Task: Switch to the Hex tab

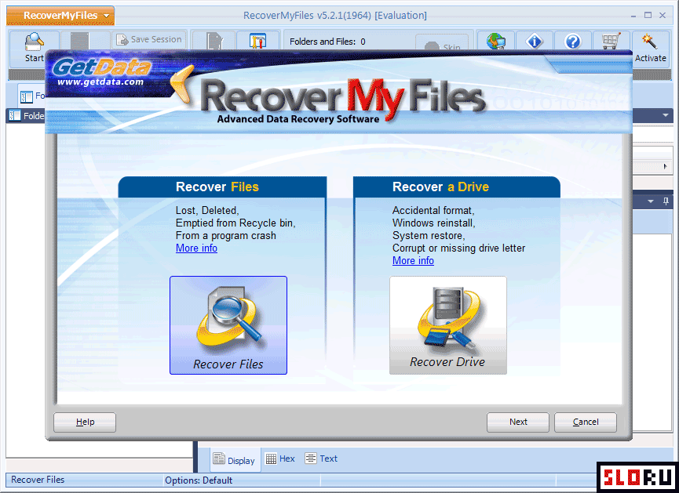Action: (x=280, y=459)
